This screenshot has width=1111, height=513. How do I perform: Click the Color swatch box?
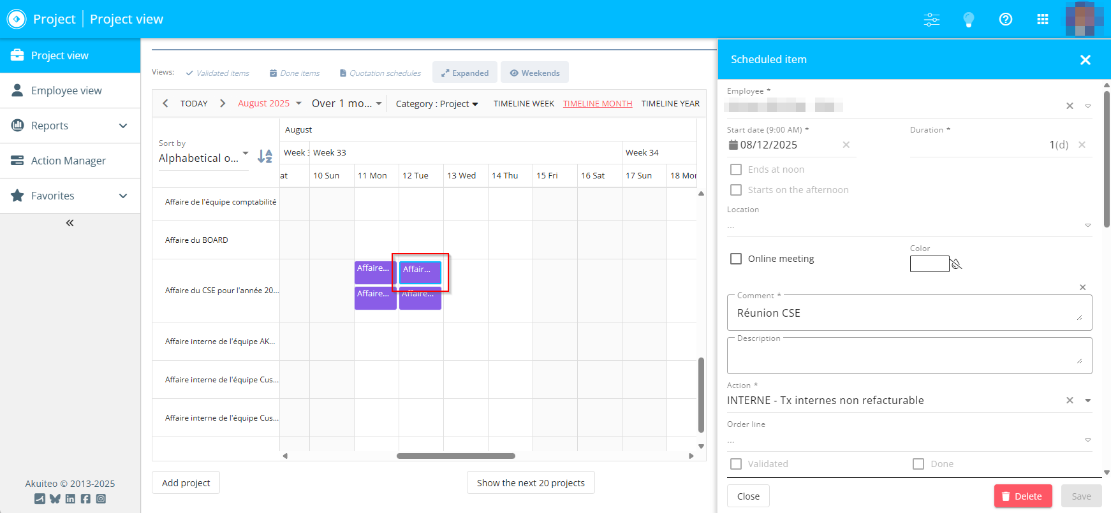click(929, 264)
